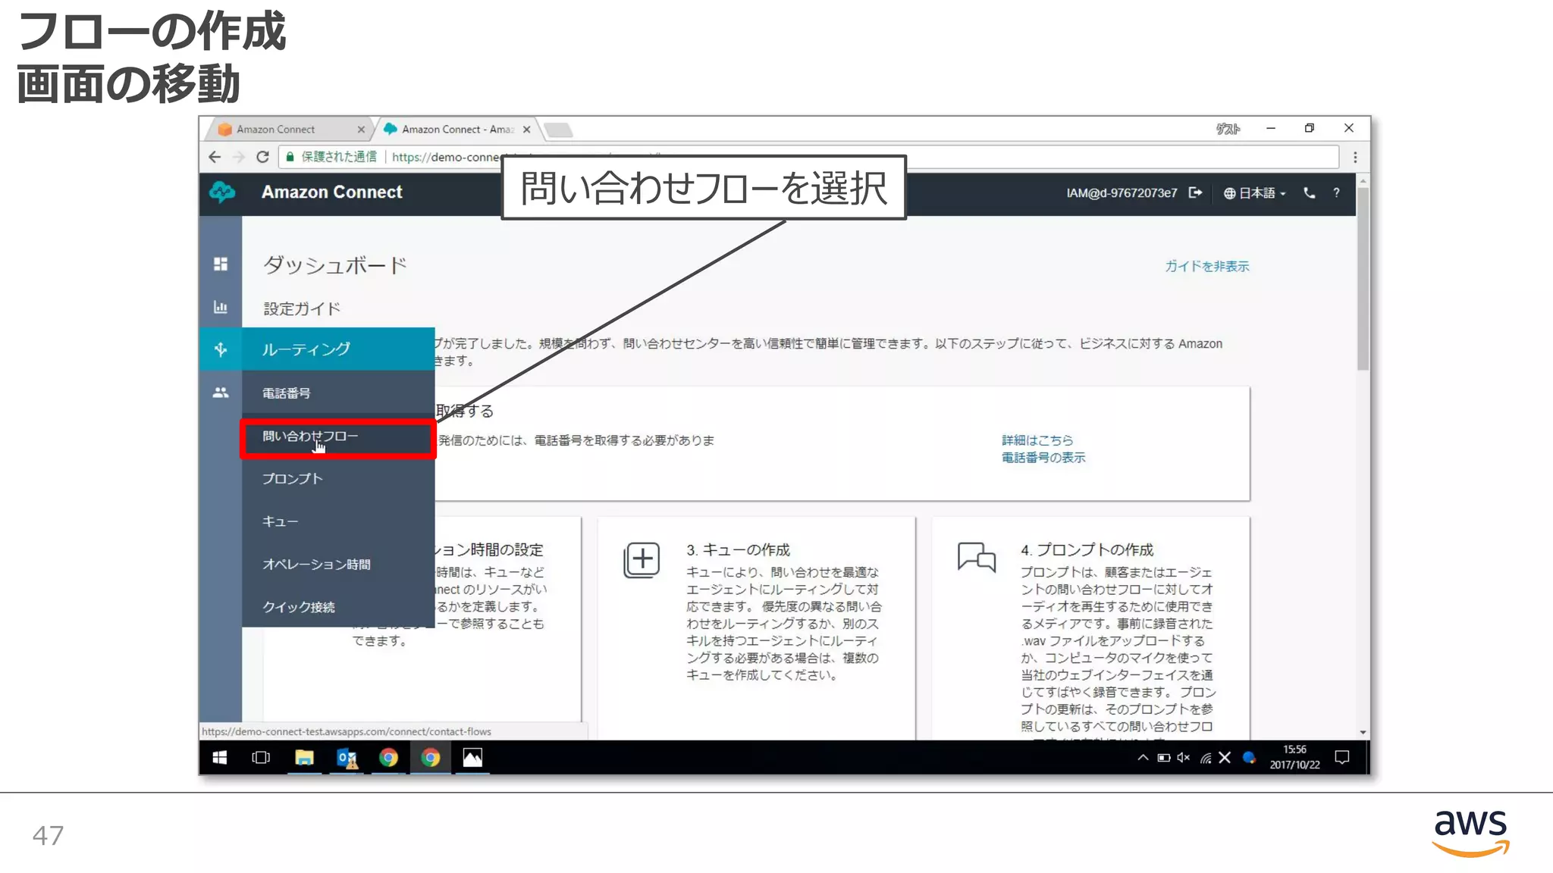Screen dimensions: 1553x873
Task: Open the users icon in sidebar
Action: coord(221,393)
